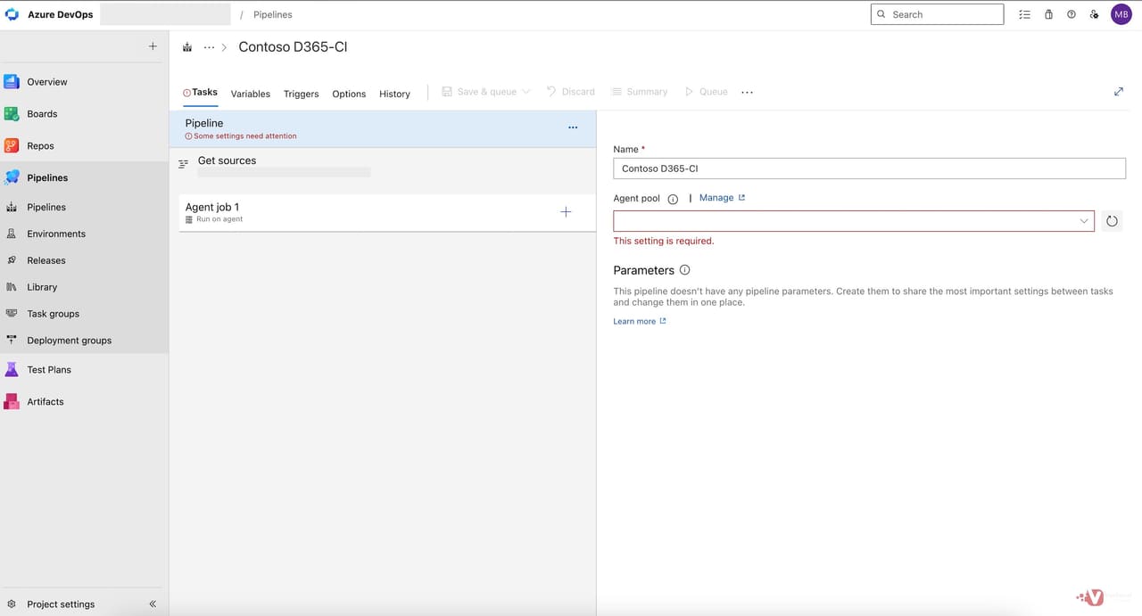Switch to the History tab
Image resolution: width=1142 pixels, height=616 pixels.
394,94
